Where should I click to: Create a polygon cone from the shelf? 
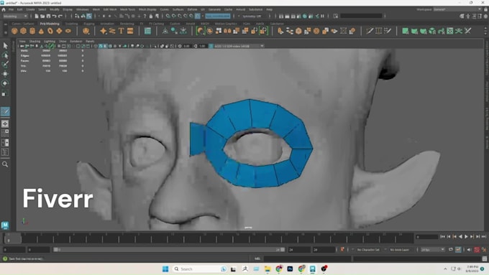pyautogui.click(x=41, y=31)
